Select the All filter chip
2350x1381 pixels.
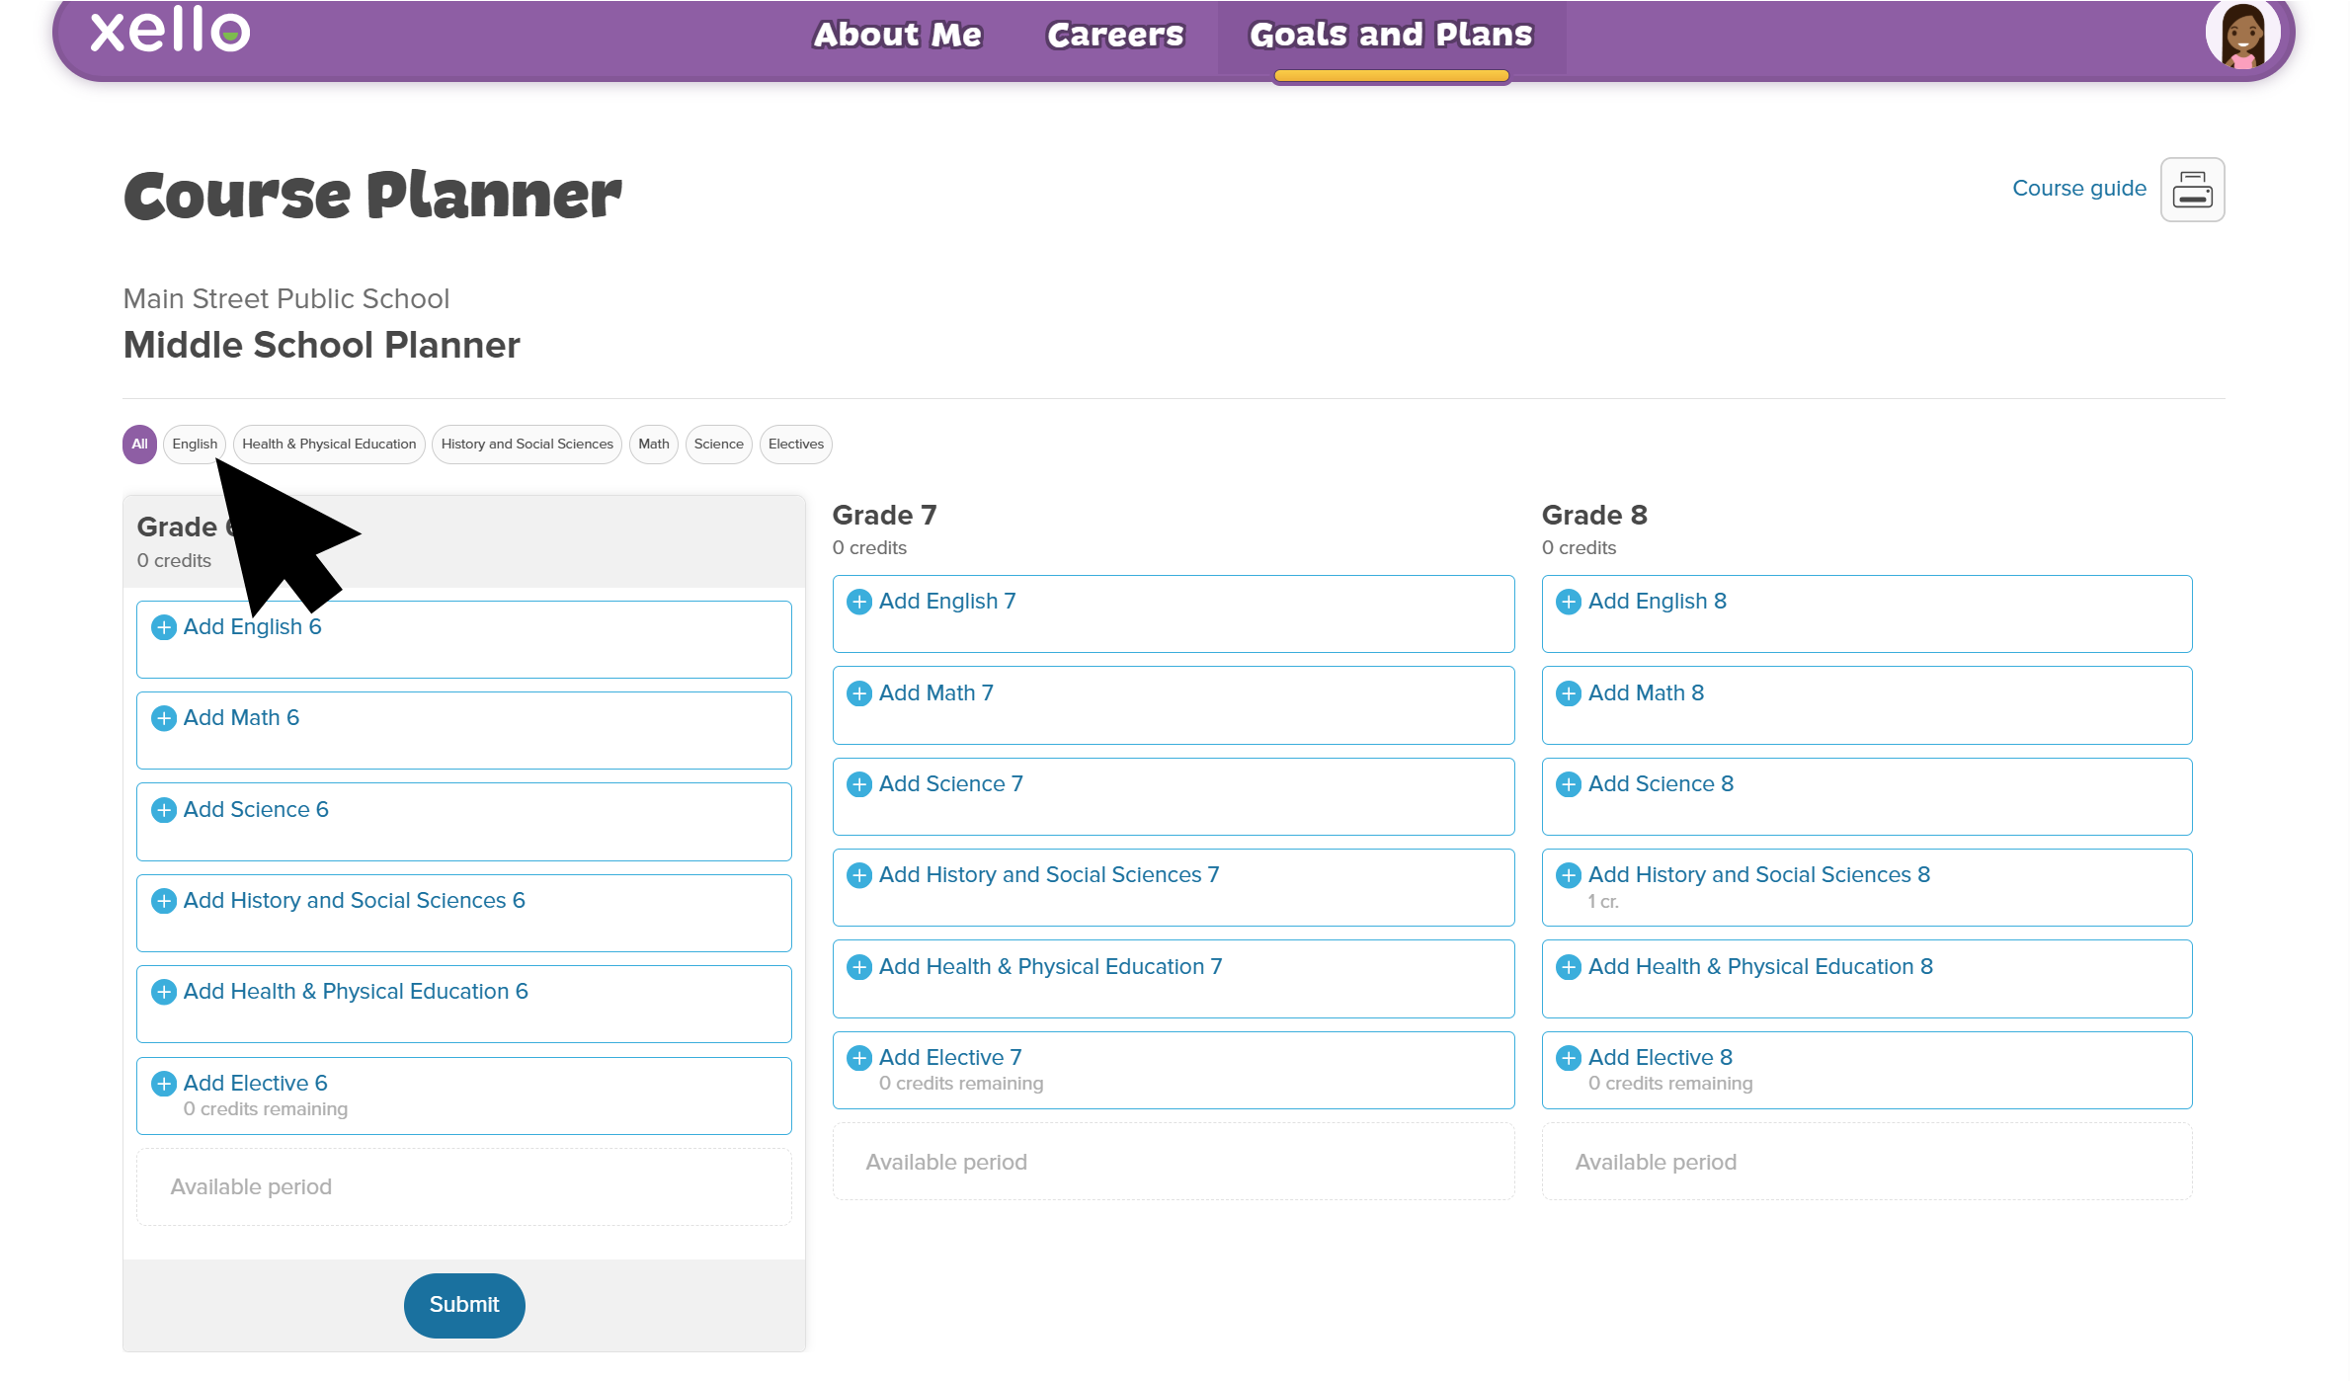139,445
